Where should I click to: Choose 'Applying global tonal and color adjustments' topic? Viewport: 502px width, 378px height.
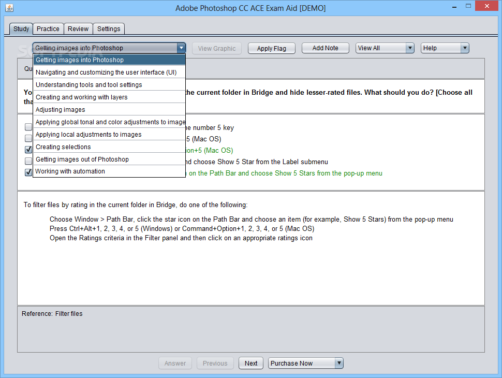(x=109, y=122)
